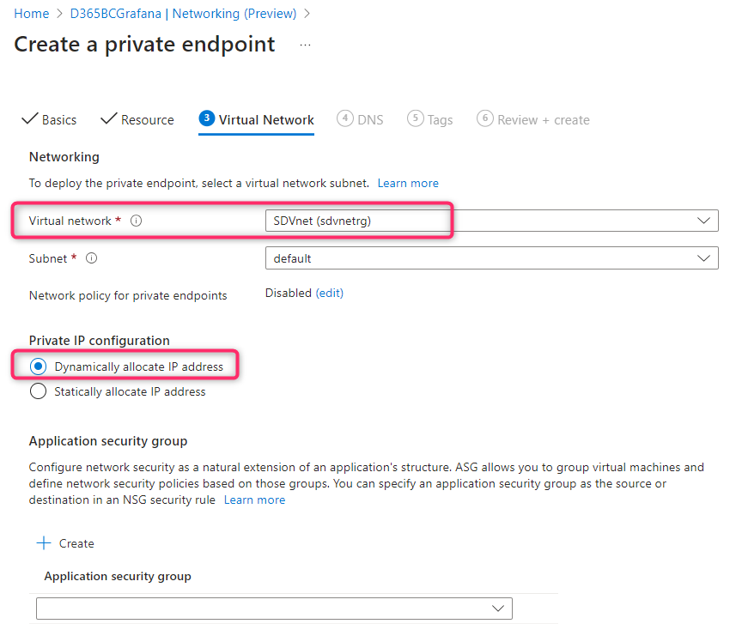The width and height of the screenshot is (736, 642).
Task: Click the Virtual network info icon
Action: [136, 221]
